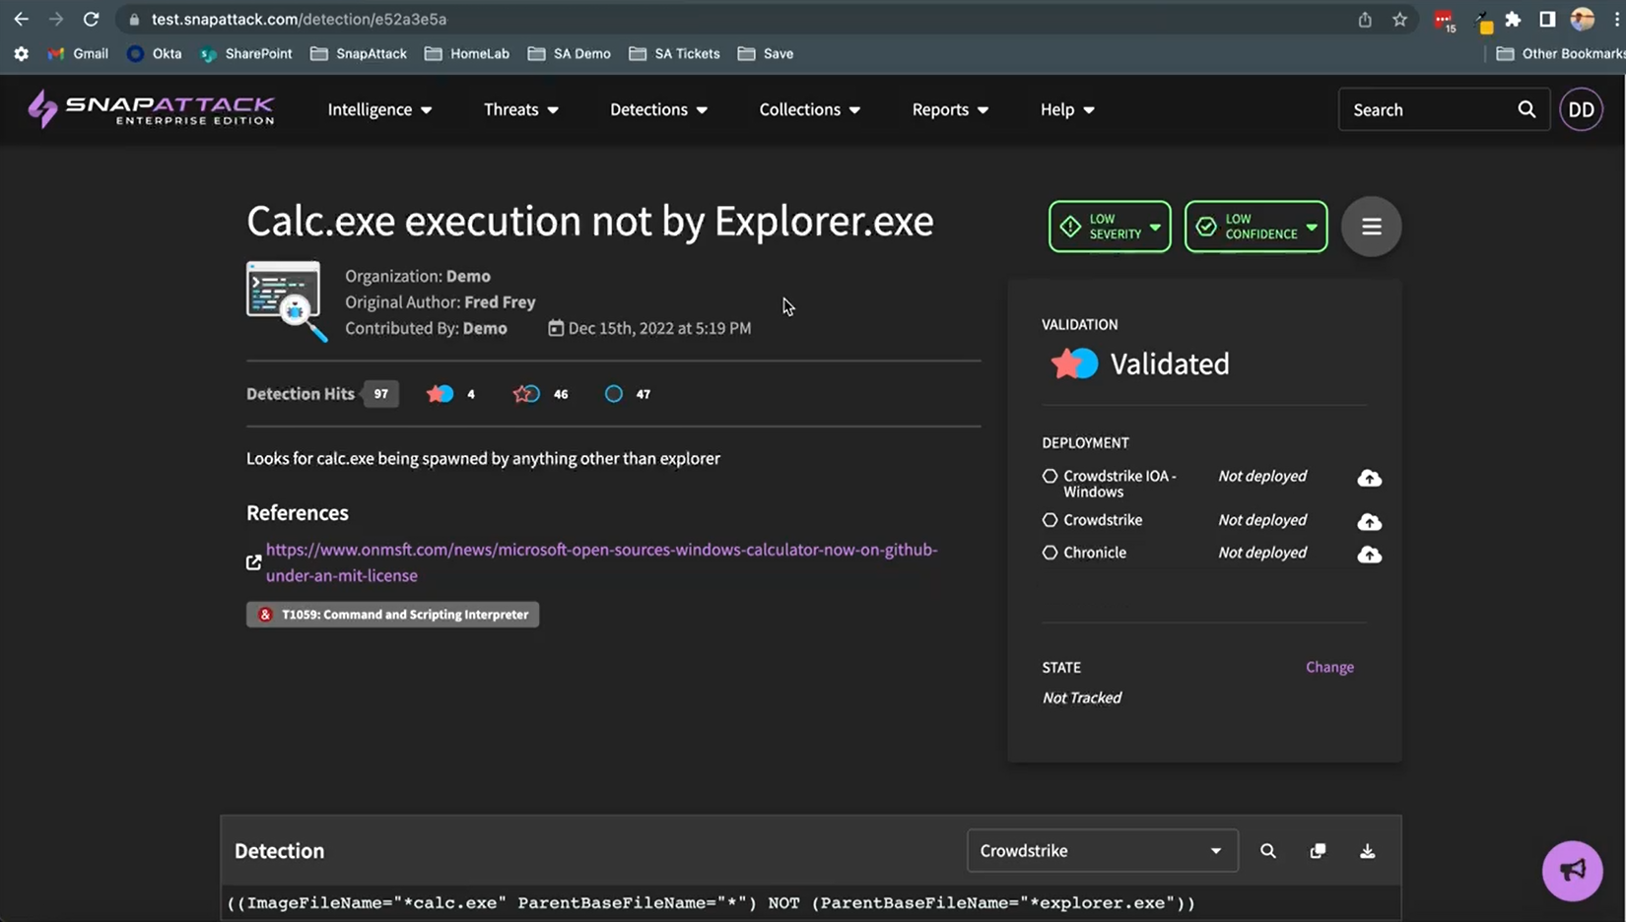Select the Crowdstrike deployment radio button
The height and width of the screenshot is (922, 1626).
click(1050, 520)
